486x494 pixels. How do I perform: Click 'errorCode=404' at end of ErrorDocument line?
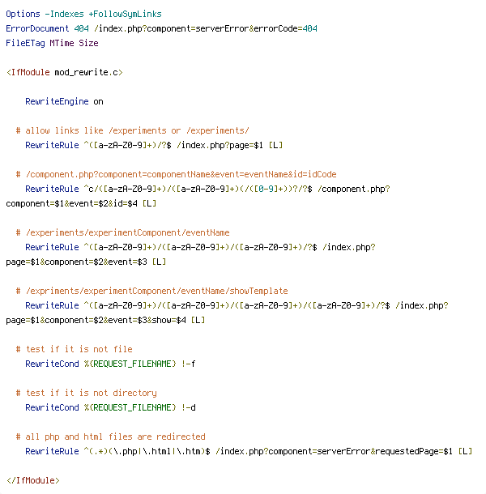coord(286,28)
